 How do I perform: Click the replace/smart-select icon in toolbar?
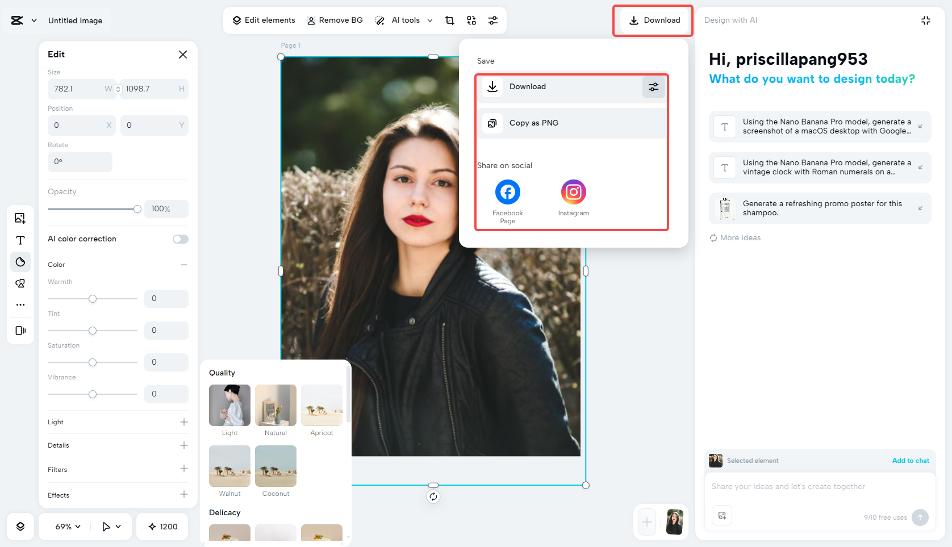[471, 20]
